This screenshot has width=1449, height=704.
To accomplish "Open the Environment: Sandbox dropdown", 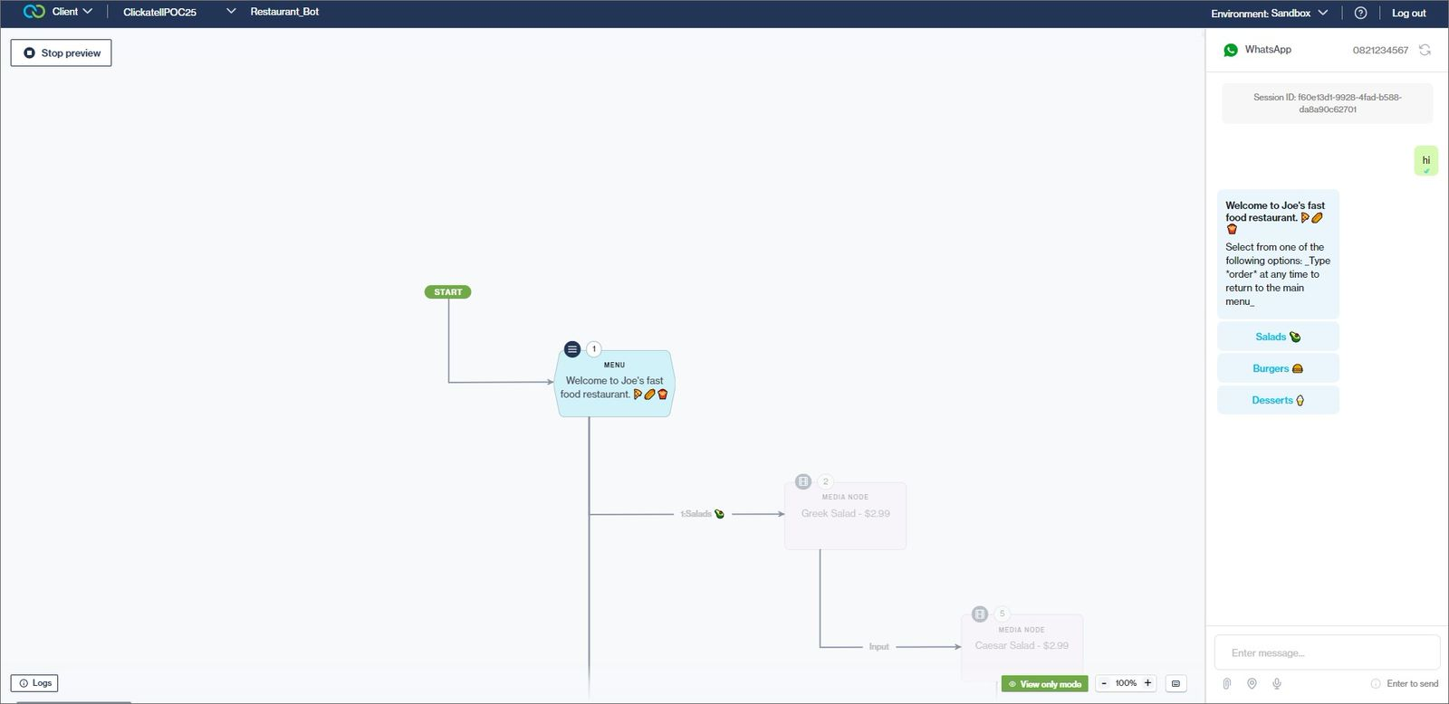I will point(1269,13).
